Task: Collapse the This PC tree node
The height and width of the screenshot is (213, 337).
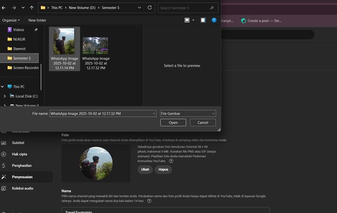Action: 2,87
